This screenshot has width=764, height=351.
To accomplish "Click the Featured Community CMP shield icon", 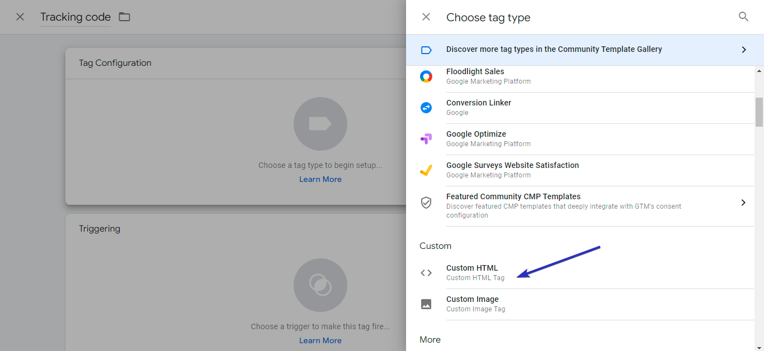I will (426, 202).
